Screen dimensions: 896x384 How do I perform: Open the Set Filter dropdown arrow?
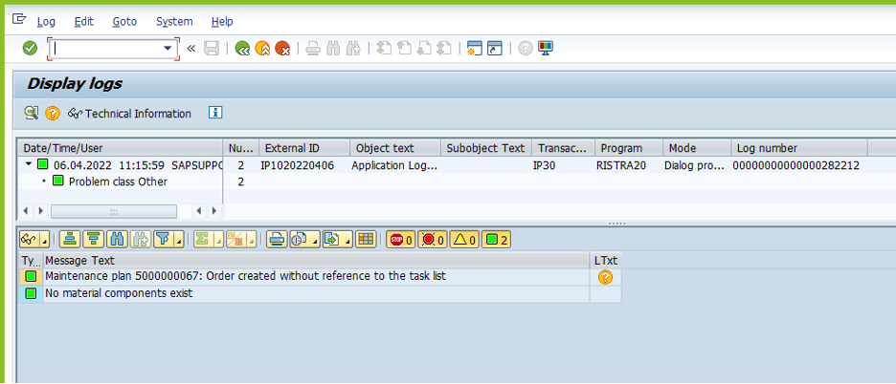177,240
